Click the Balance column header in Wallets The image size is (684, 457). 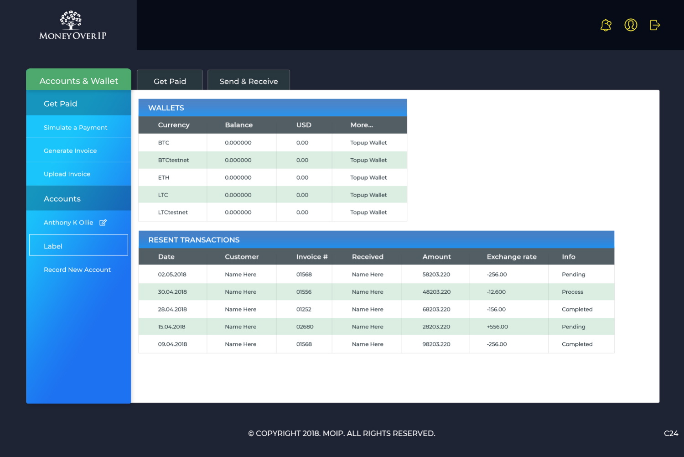(238, 125)
